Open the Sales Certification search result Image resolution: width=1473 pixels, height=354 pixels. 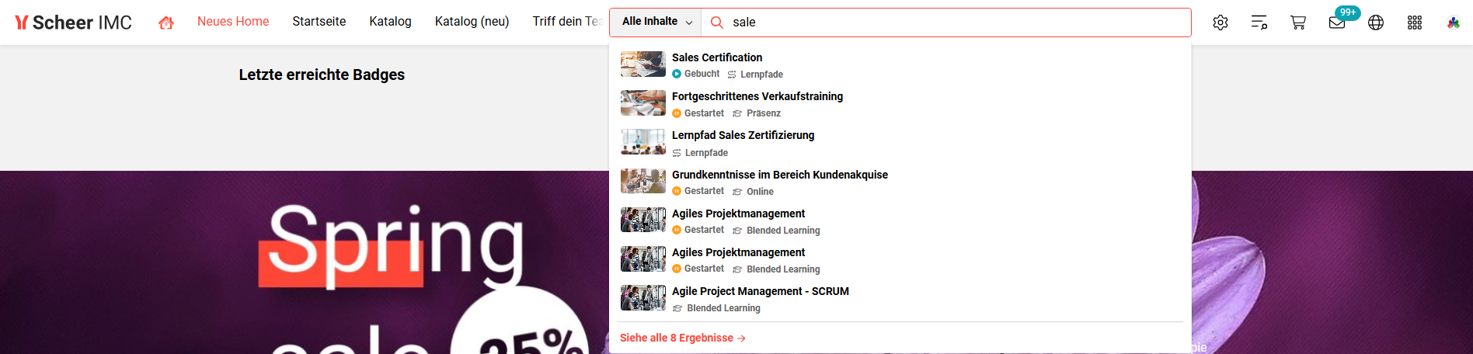click(900, 65)
